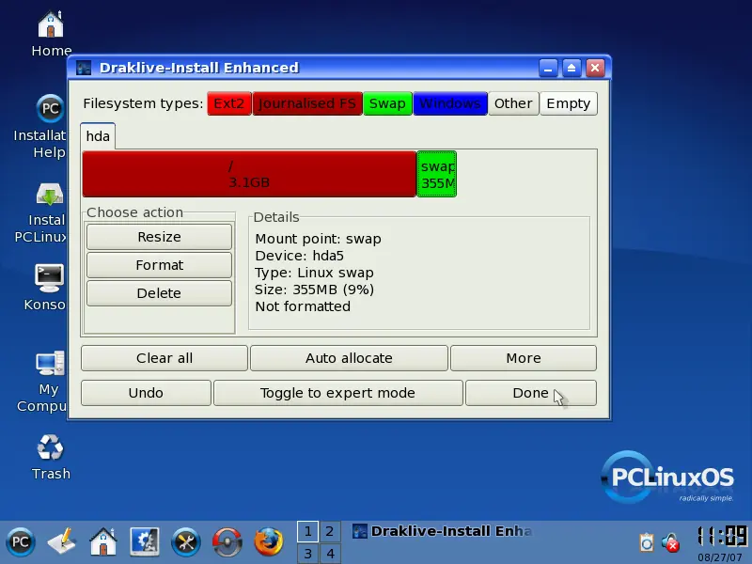Select the green swap partition block
This screenshot has height=564, width=752.
(x=437, y=174)
